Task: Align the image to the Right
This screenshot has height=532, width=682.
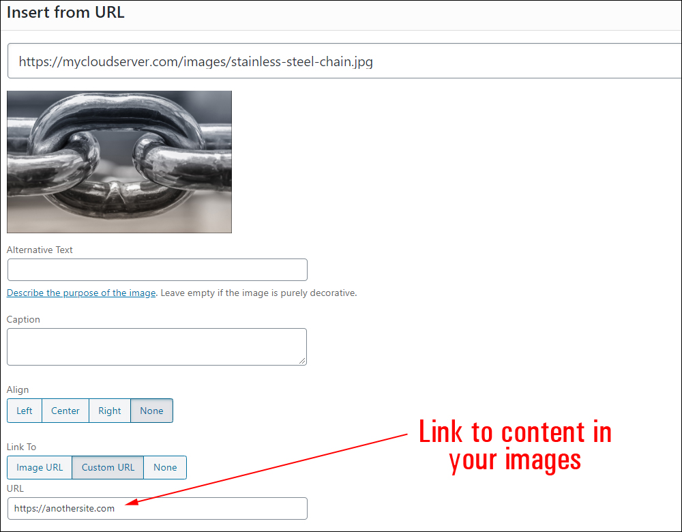Action: [x=109, y=411]
